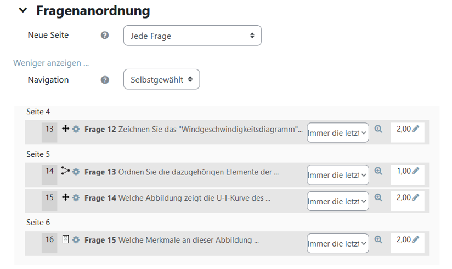Open Frage 13 Ordnen Sie question link
The width and height of the screenshot is (452, 269).
pos(182,172)
